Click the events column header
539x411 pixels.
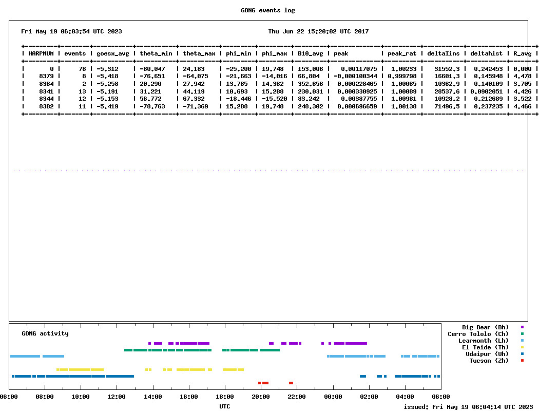point(75,53)
